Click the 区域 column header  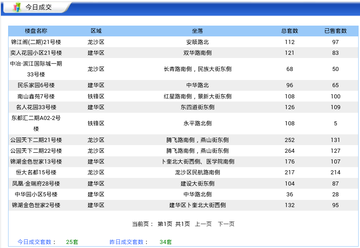pyautogui.click(x=96, y=31)
